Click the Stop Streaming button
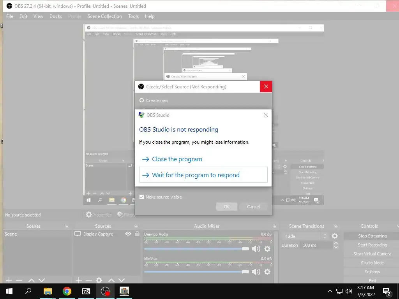Image resolution: width=399 pixels, height=299 pixels. [372, 236]
